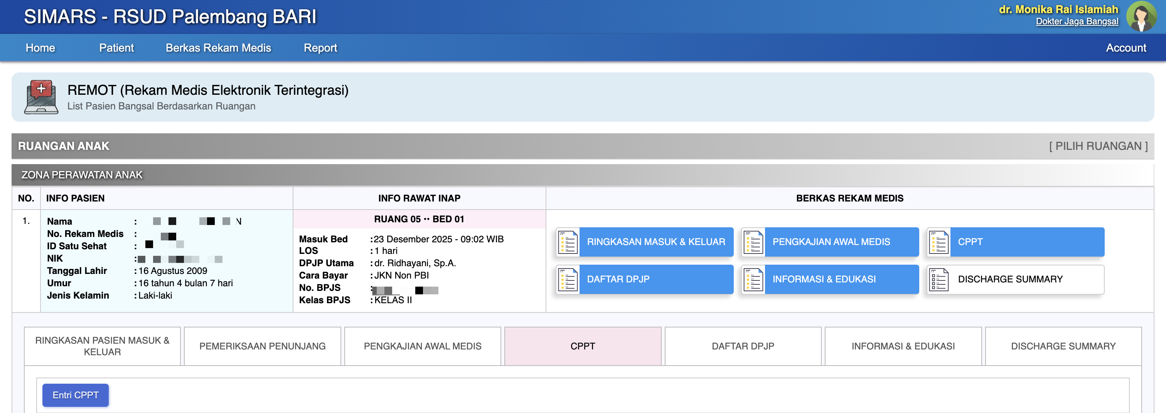Click the blue Daftar DPJP button
Screen dimensions: 1166x413
coord(655,280)
